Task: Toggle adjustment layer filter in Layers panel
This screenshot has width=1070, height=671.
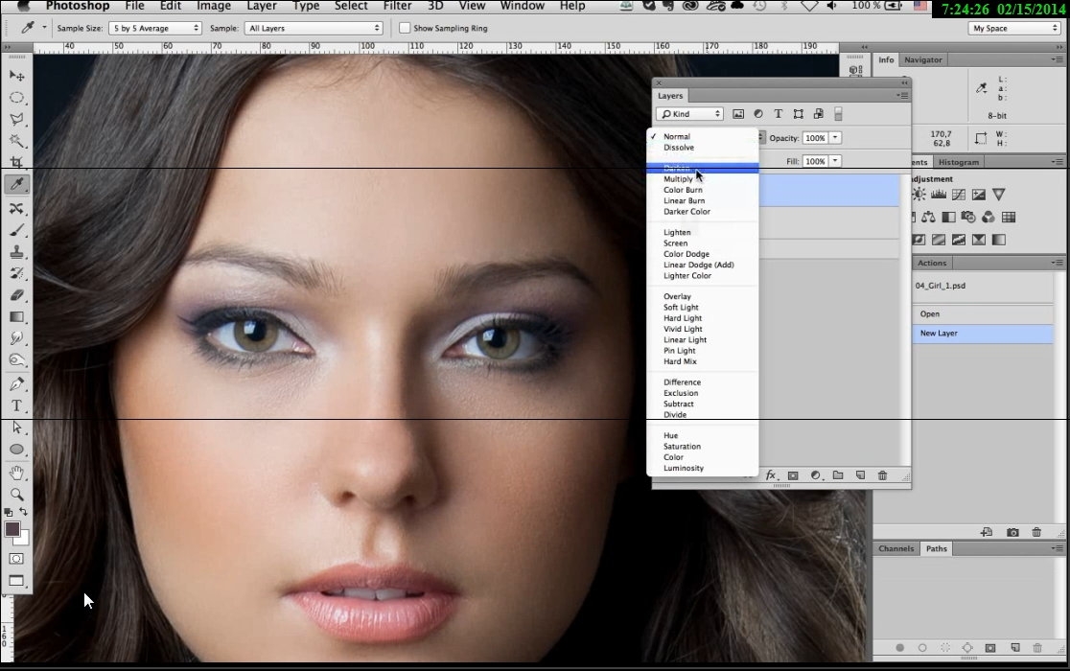Action: [x=758, y=114]
